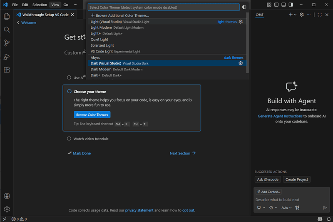Open the File menu
This screenshot has height=222, width=333.
point(15,5)
